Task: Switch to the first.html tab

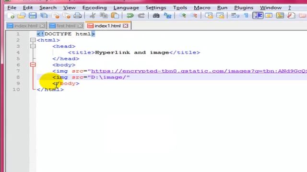Action: [66, 25]
